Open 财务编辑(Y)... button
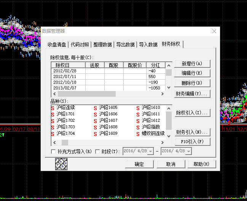 click(192, 94)
